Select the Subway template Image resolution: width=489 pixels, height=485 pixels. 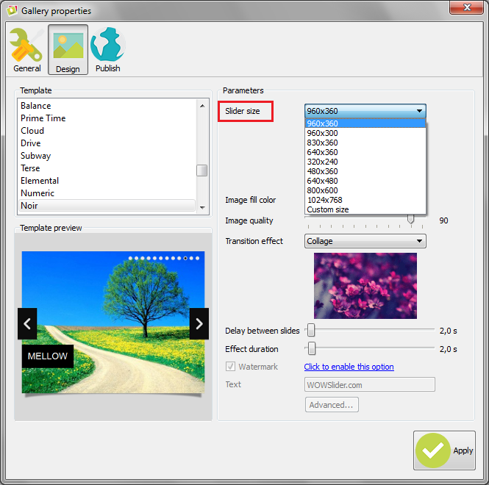click(x=107, y=156)
